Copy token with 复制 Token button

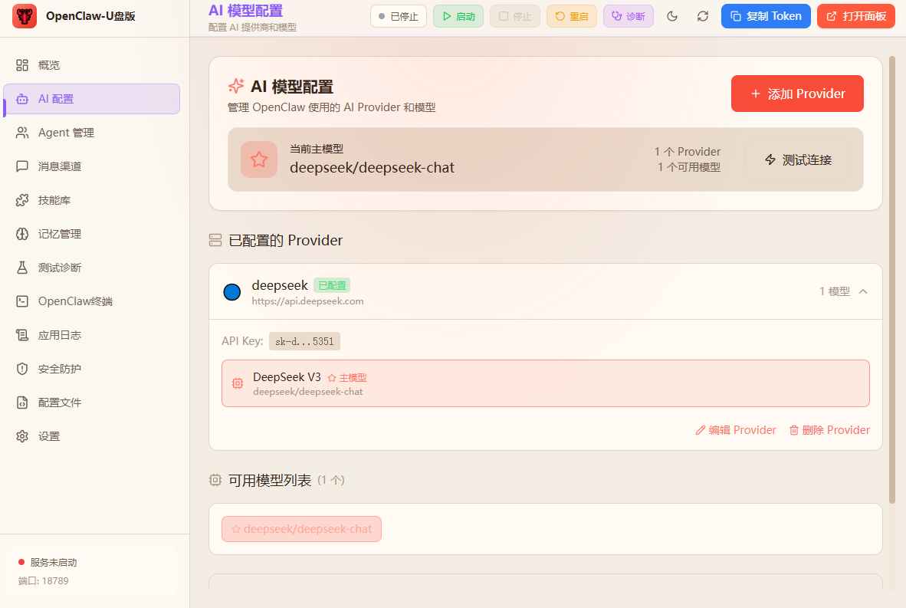[x=766, y=16]
